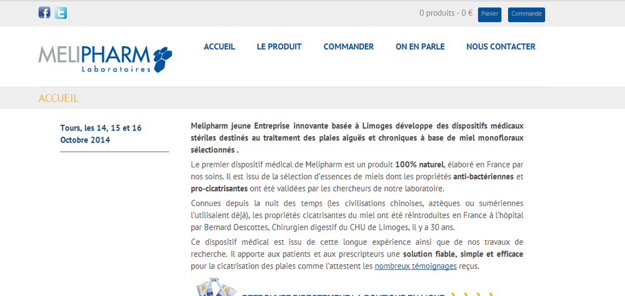Click the 'pro-cicatrisantes' bold text

219,188
